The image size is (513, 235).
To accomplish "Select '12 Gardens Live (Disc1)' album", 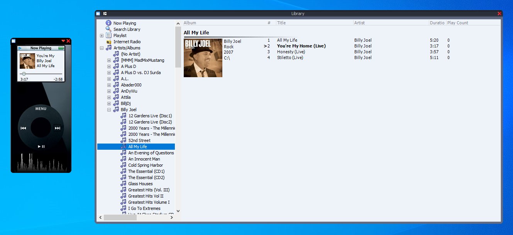I will click(x=150, y=116).
